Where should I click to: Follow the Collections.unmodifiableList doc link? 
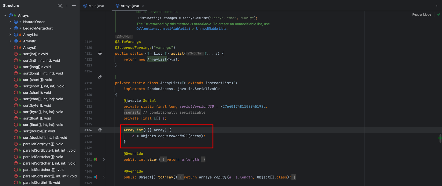[163, 29]
